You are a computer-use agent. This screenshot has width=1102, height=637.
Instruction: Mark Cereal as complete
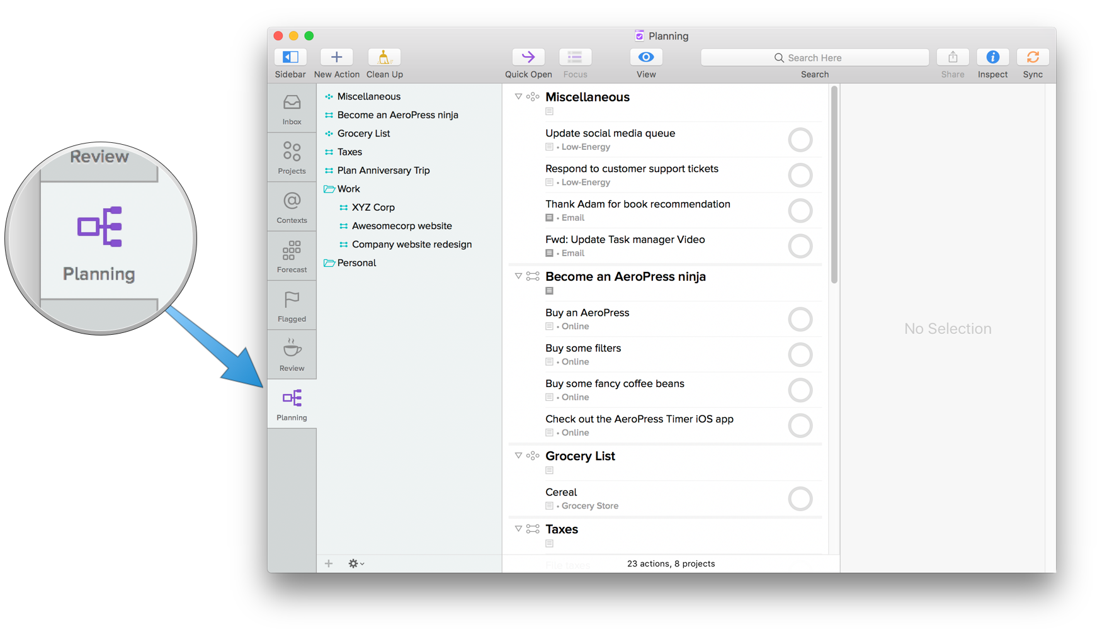click(800, 499)
